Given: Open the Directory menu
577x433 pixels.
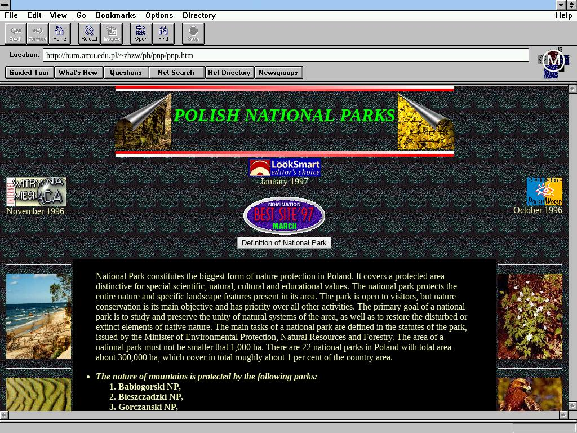Looking at the screenshot, I should [x=199, y=15].
